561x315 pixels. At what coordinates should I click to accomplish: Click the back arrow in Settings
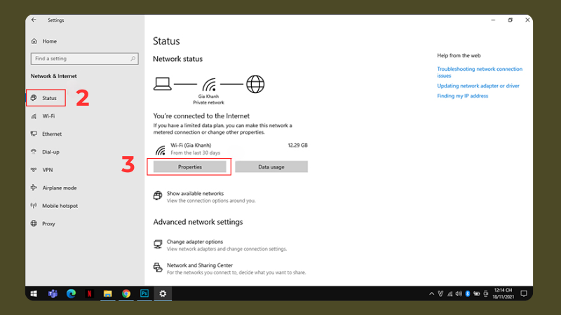click(34, 20)
